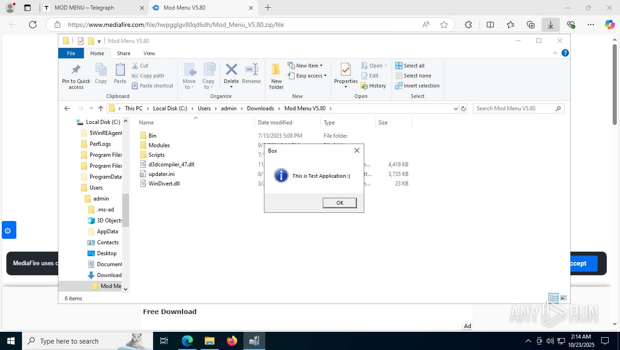
Task: Click the Edit command in the Open group
Action: (x=370, y=76)
